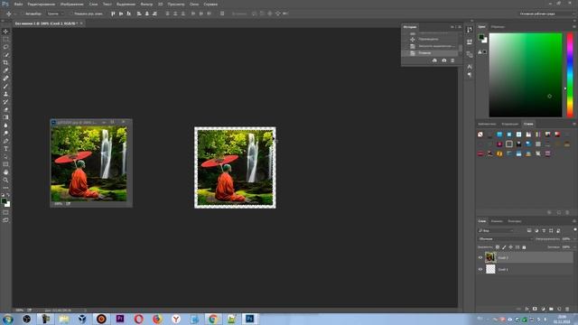The width and height of the screenshot is (578, 325).
Task: Delete layer with Layers panel trash icon
Action: pos(567,309)
